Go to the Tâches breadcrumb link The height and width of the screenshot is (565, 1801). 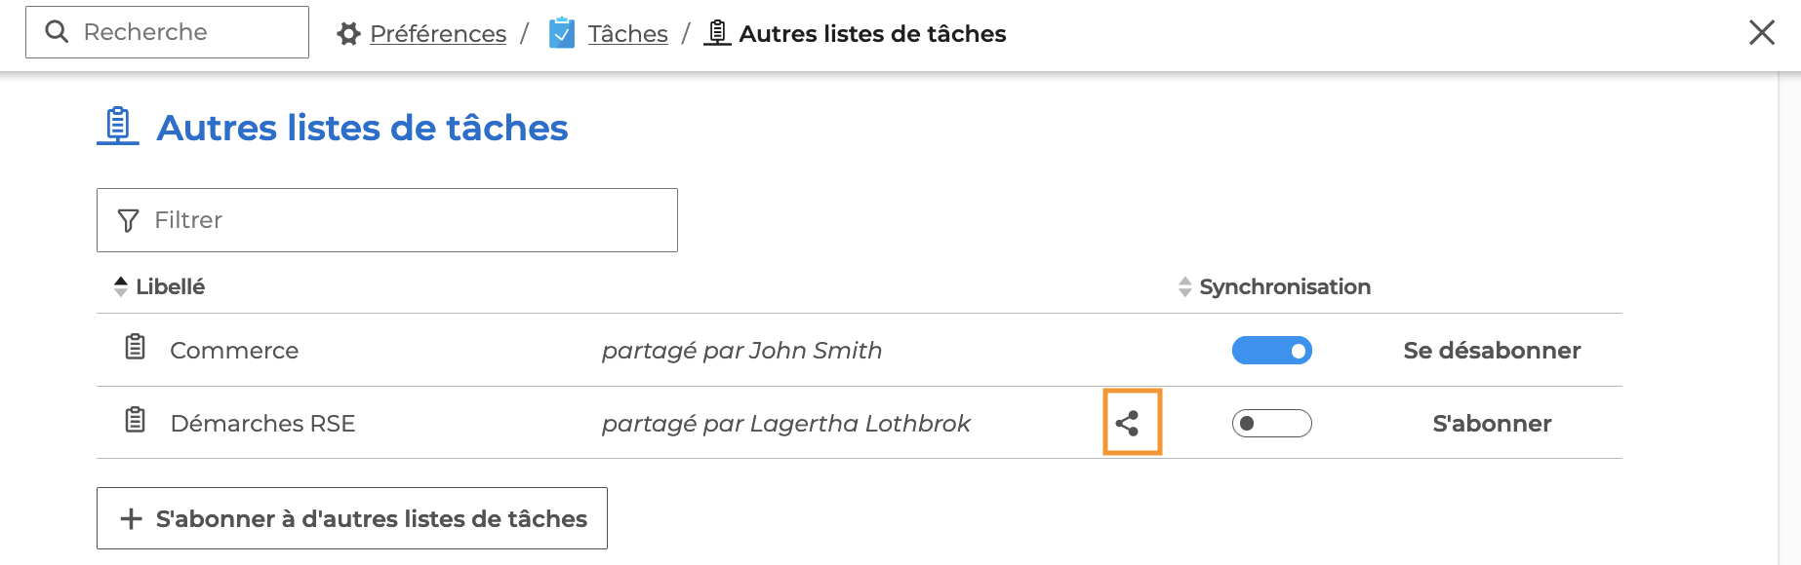628,34
